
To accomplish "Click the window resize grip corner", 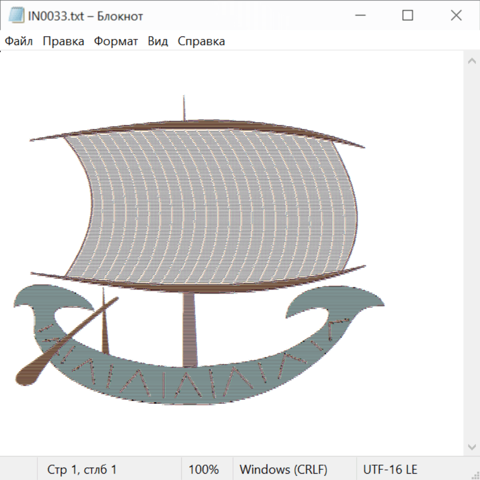I will [x=475, y=475].
